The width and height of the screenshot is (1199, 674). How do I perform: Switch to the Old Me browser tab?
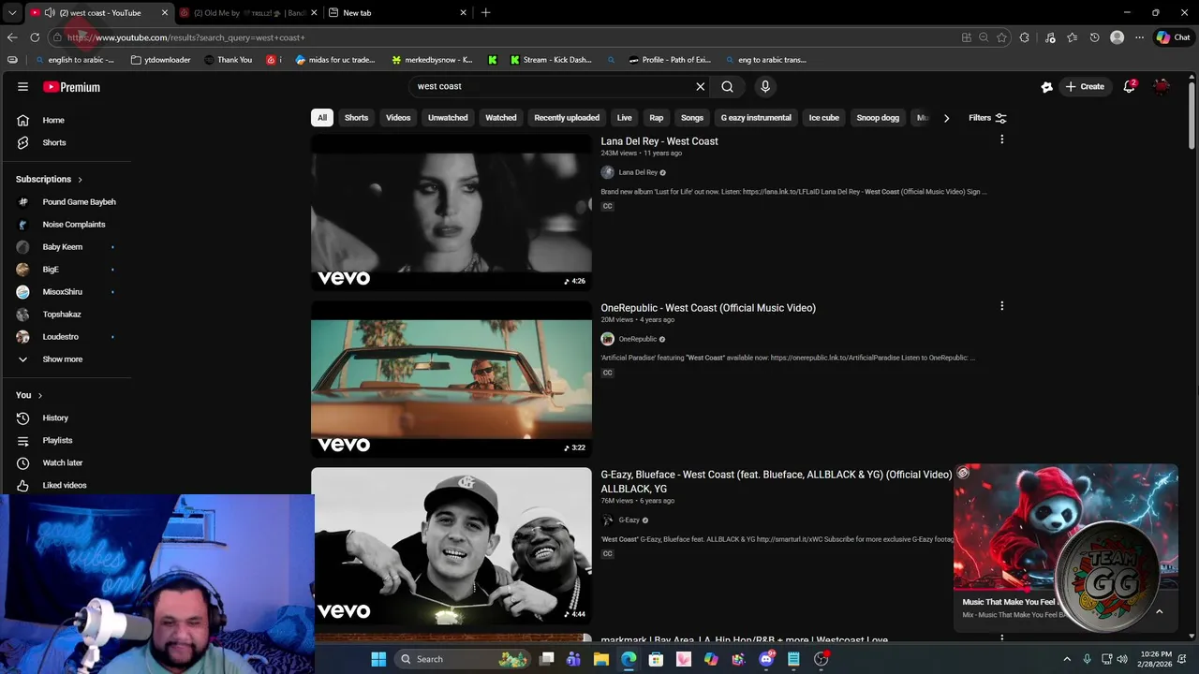pos(248,13)
